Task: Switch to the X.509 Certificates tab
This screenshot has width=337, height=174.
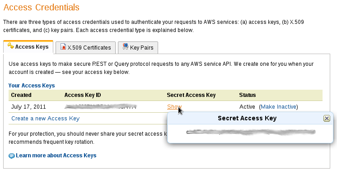Action: coord(85,47)
